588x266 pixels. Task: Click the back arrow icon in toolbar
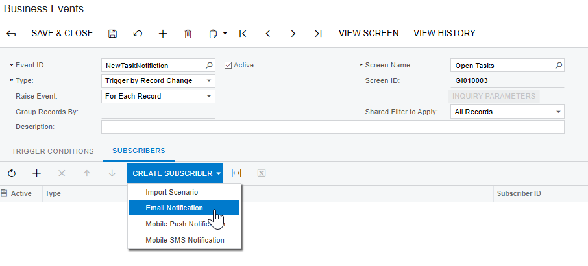(11, 34)
